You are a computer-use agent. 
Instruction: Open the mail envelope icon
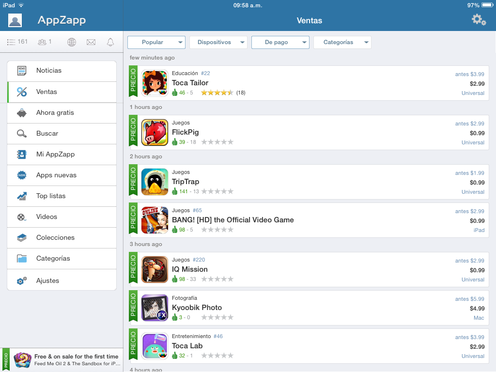[91, 42]
